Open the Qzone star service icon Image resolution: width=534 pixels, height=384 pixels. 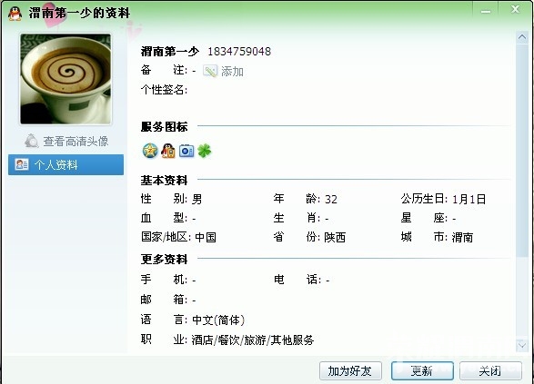coord(150,151)
